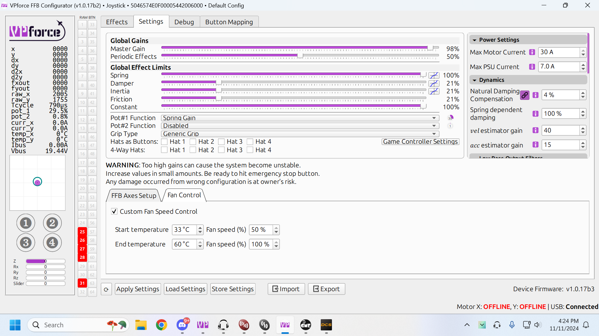
Task: Open the FFB Axes Setup tab
Action: (134, 196)
